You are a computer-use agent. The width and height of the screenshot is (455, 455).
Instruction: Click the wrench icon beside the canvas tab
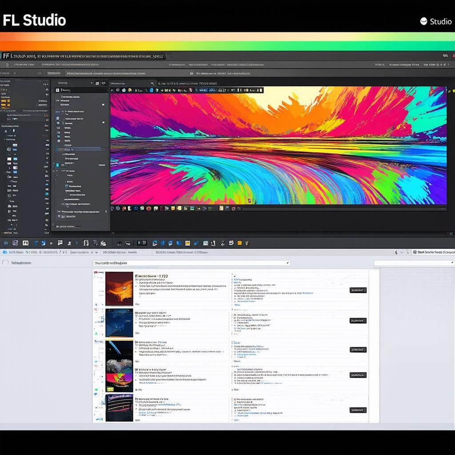(x=152, y=83)
